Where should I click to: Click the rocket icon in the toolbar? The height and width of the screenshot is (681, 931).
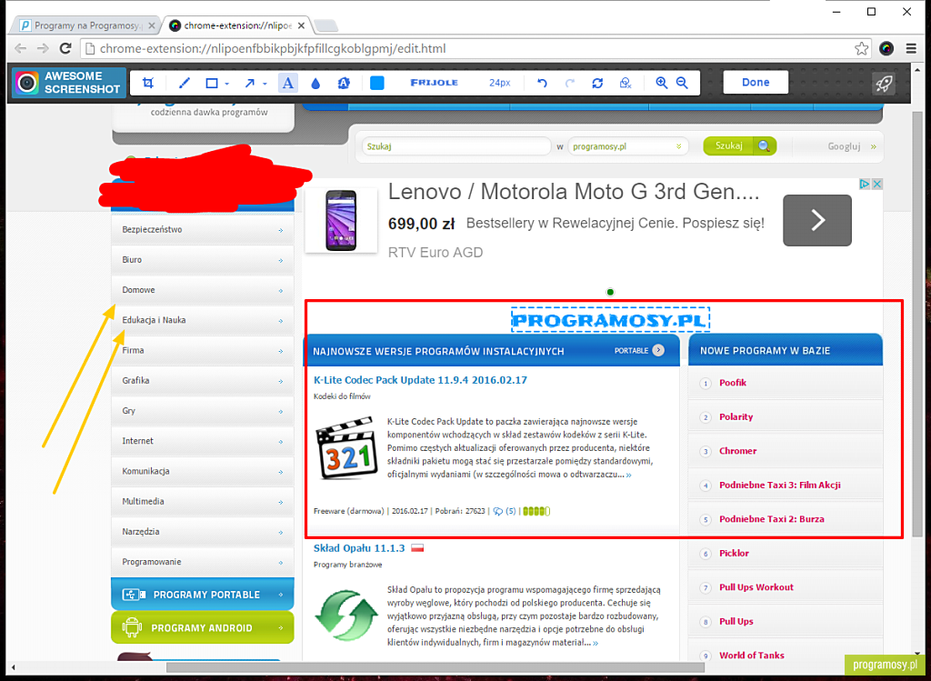[x=884, y=83]
